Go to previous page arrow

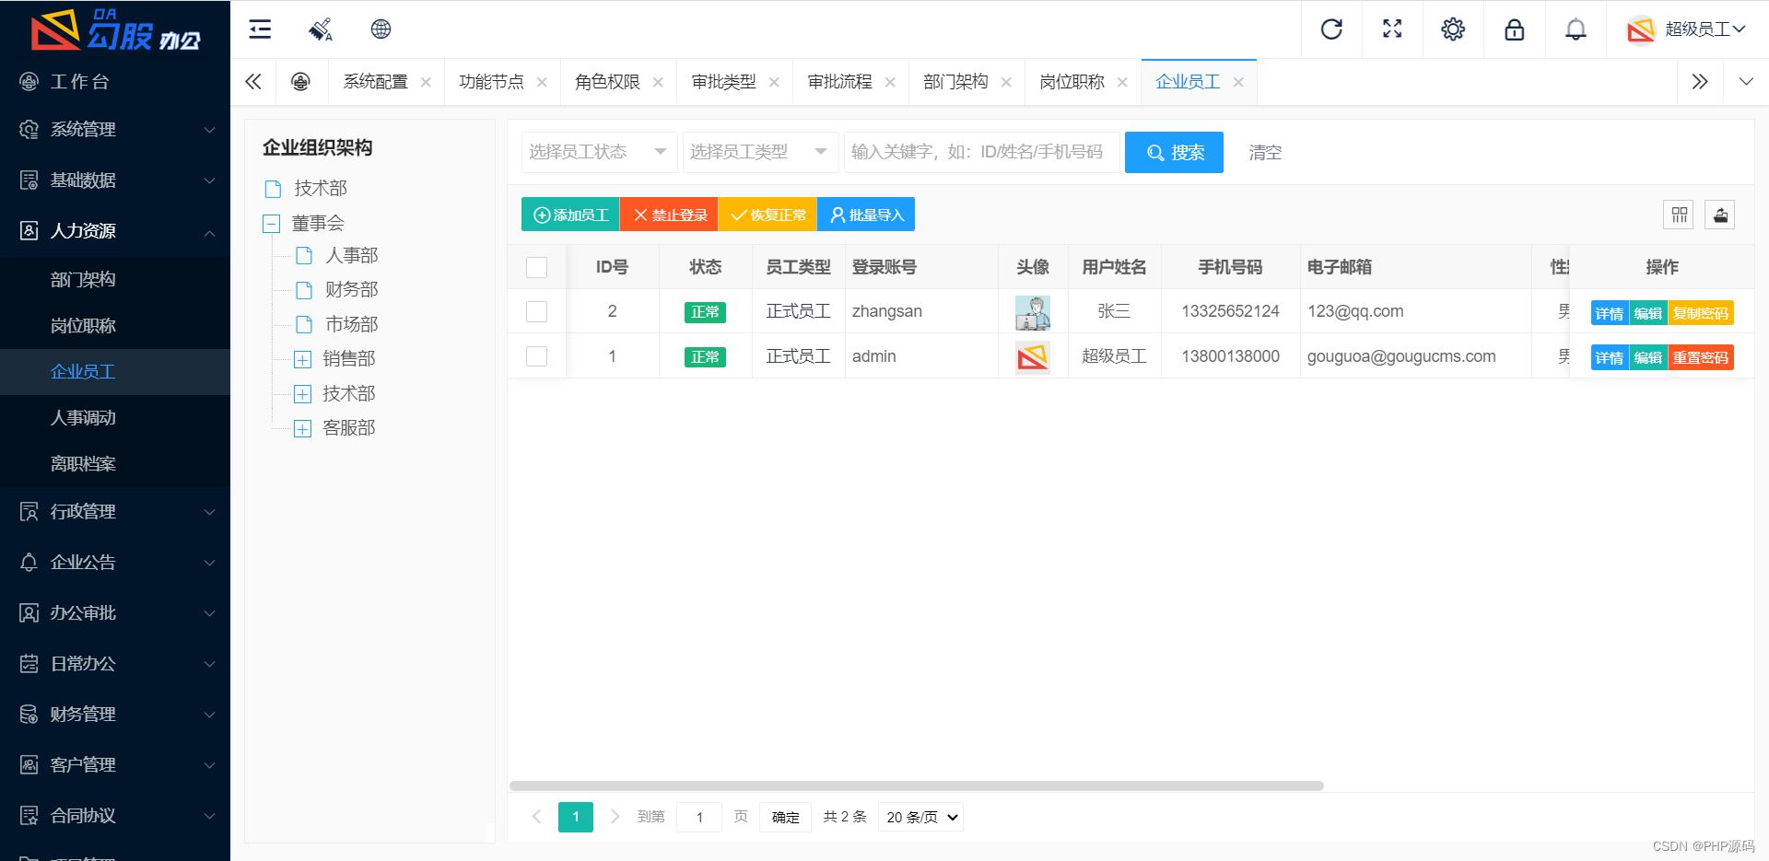[536, 817]
